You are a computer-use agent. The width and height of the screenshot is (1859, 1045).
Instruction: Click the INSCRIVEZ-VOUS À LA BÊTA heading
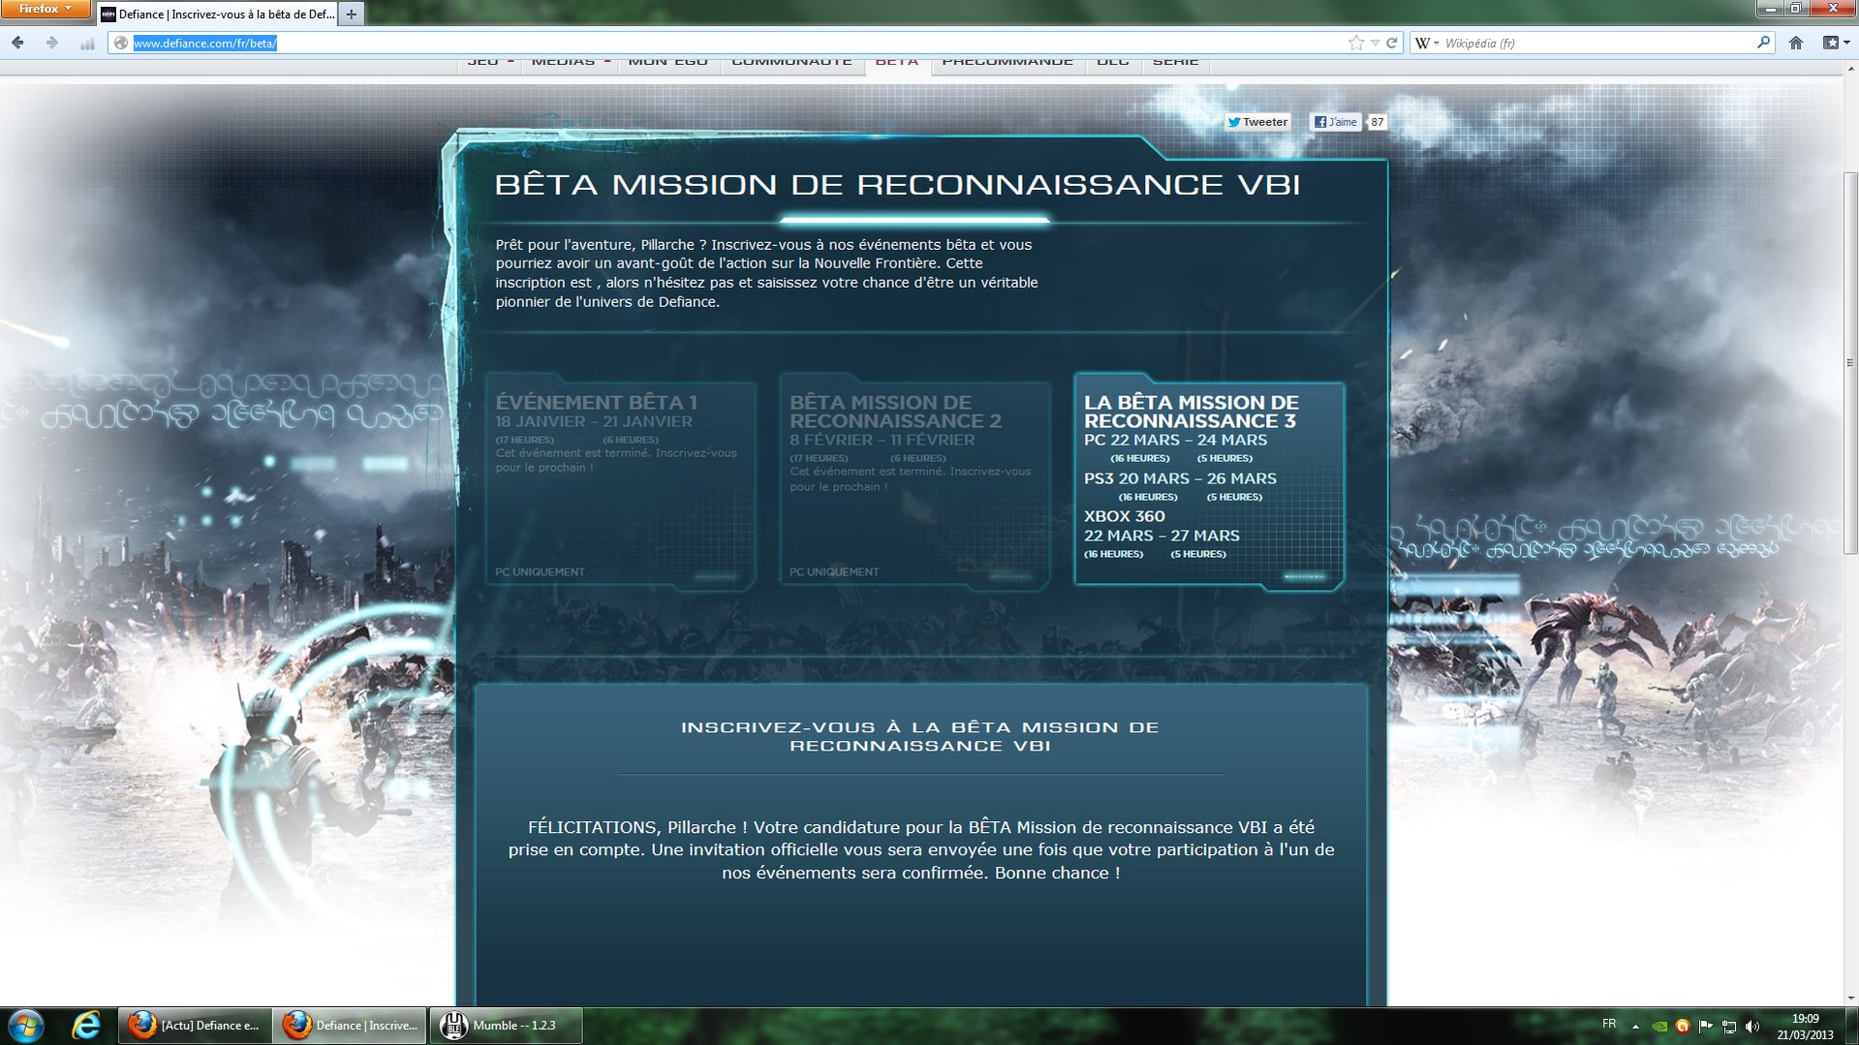[920, 736]
